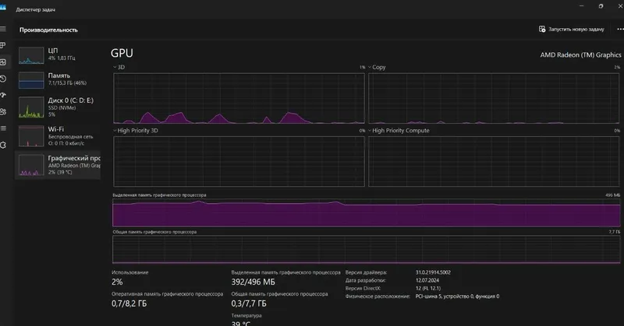Open the Startup apps icon
This screenshot has width=624, height=326.
3,95
